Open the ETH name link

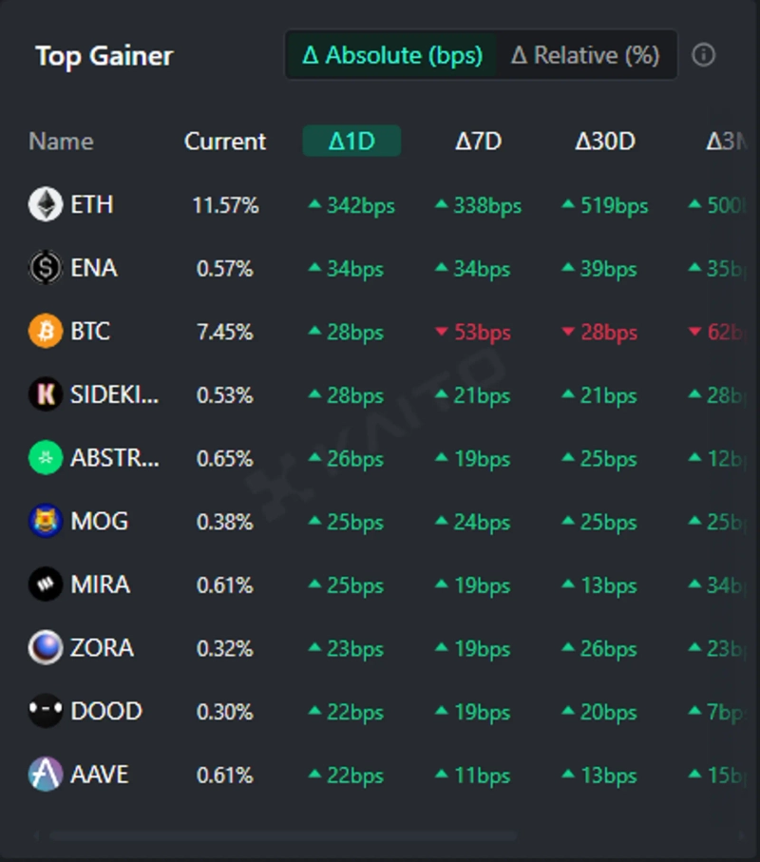(91, 204)
